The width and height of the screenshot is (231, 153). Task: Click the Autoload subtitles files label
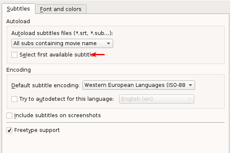coord(62,33)
